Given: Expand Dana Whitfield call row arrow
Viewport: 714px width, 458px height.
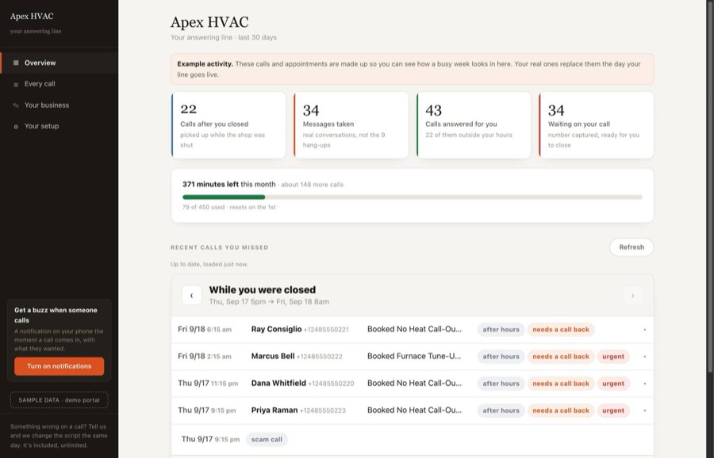Looking at the screenshot, I should [645, 384].
